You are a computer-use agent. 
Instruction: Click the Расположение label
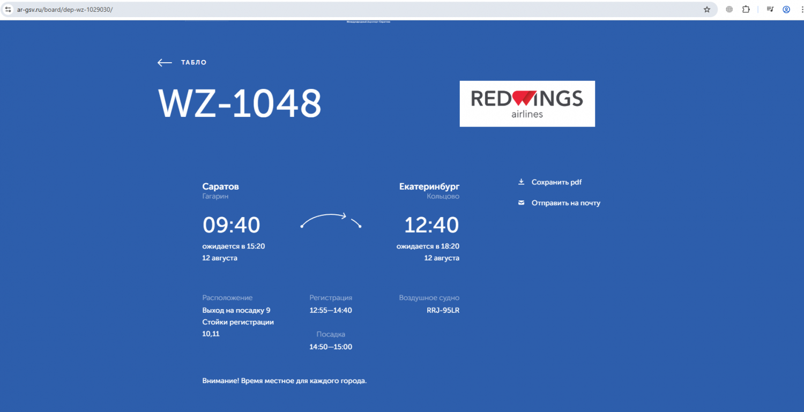(227, 298)
